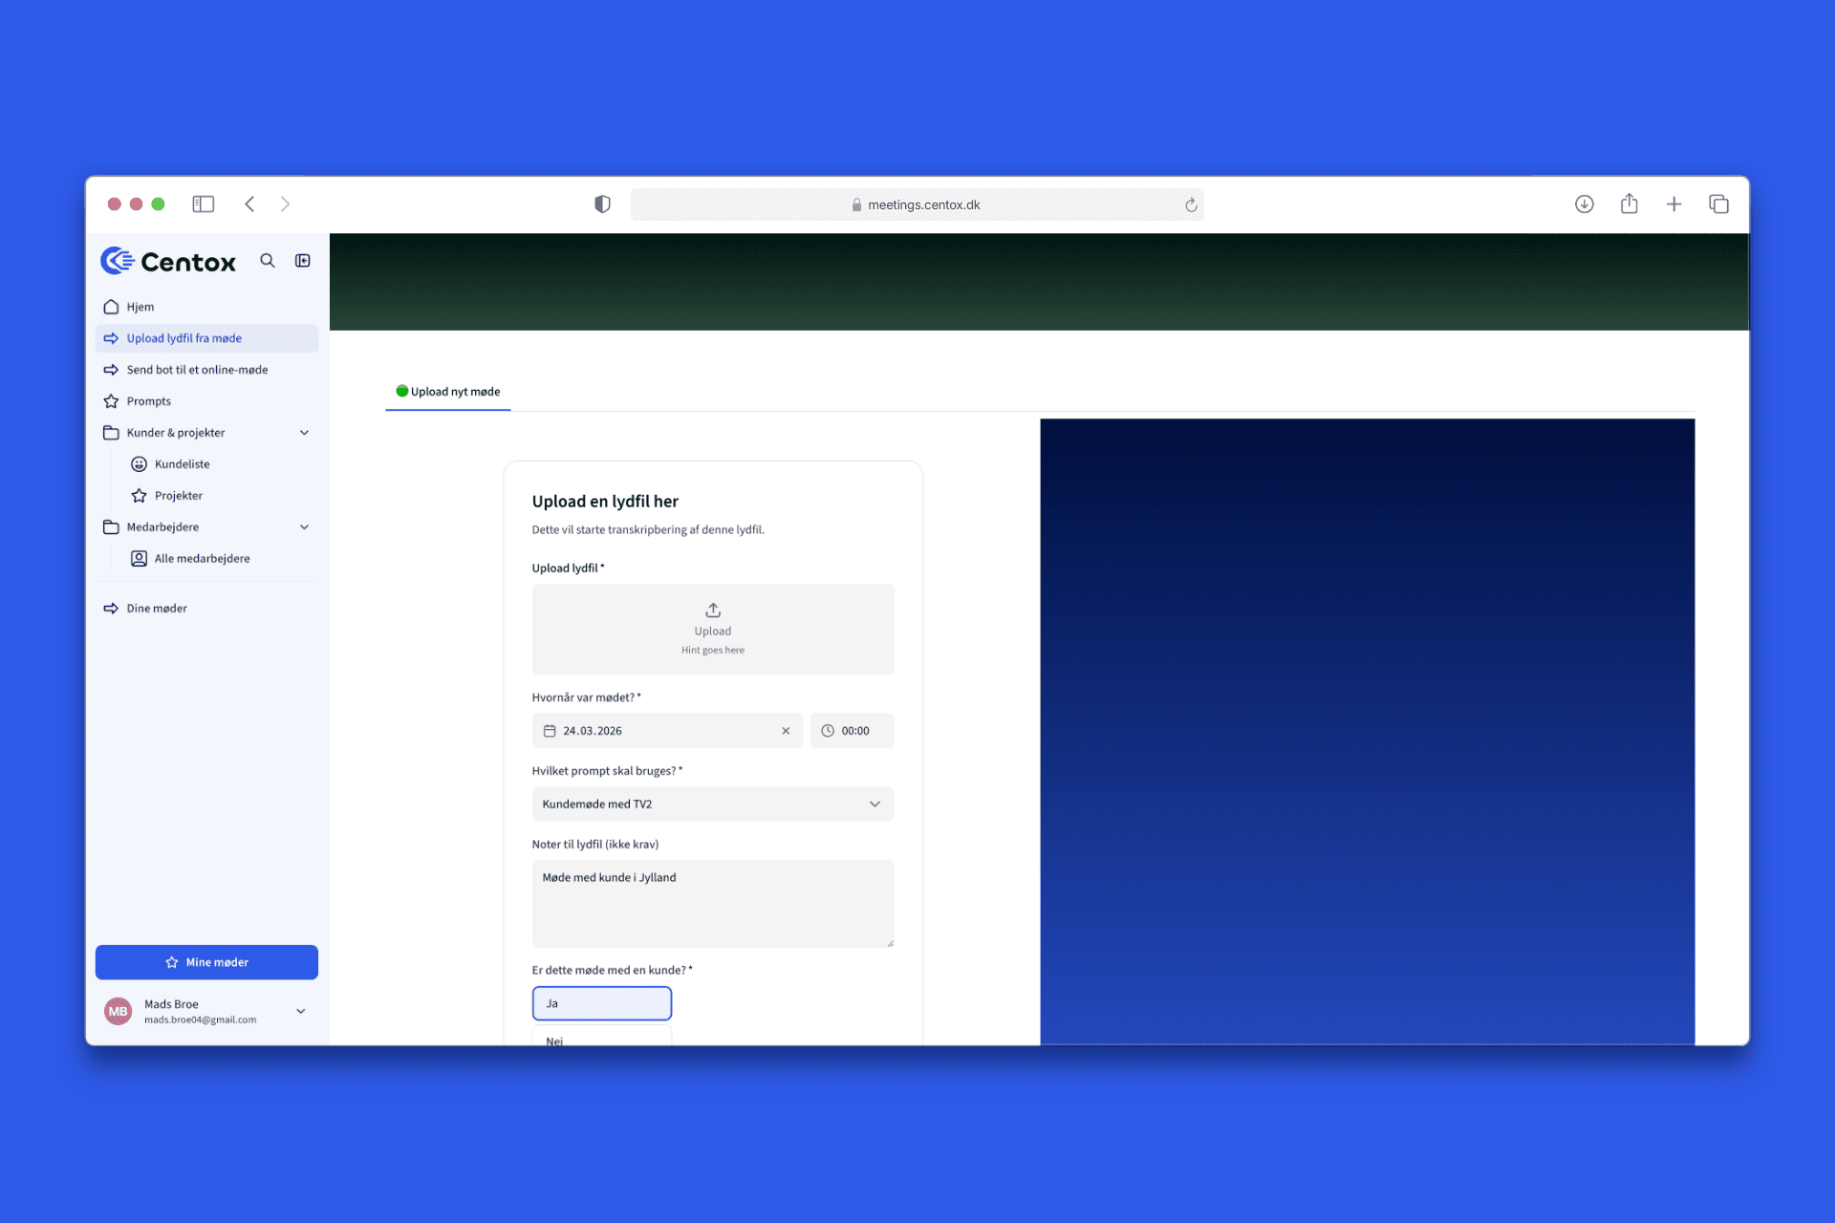Clear the meeting date with X icon
This screenshot has height=1223, width=1835.
click(x=786, y=731)
